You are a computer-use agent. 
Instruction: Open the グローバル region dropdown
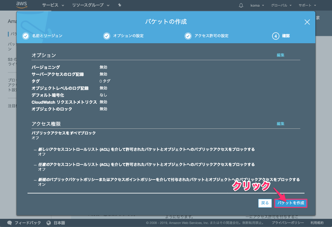pyautogui.click(x=281, y=5)
